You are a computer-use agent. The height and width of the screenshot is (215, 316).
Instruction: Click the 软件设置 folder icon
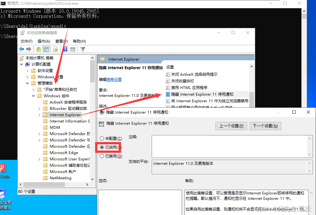point(33,71)
